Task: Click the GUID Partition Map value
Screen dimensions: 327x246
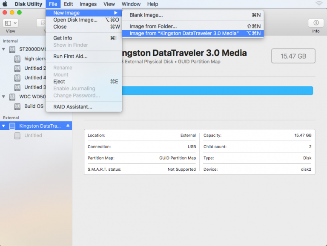Action: pos(178,158)
